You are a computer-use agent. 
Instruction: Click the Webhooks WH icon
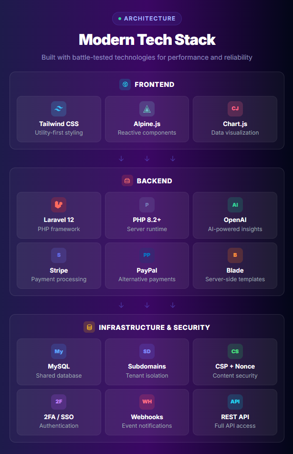(147, 402)
